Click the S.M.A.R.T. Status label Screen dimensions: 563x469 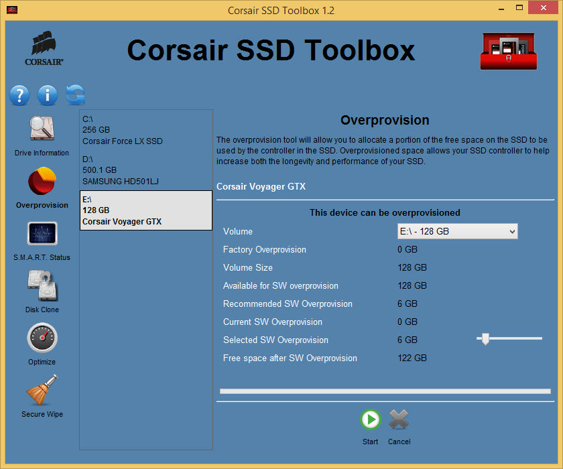[42, 257]
